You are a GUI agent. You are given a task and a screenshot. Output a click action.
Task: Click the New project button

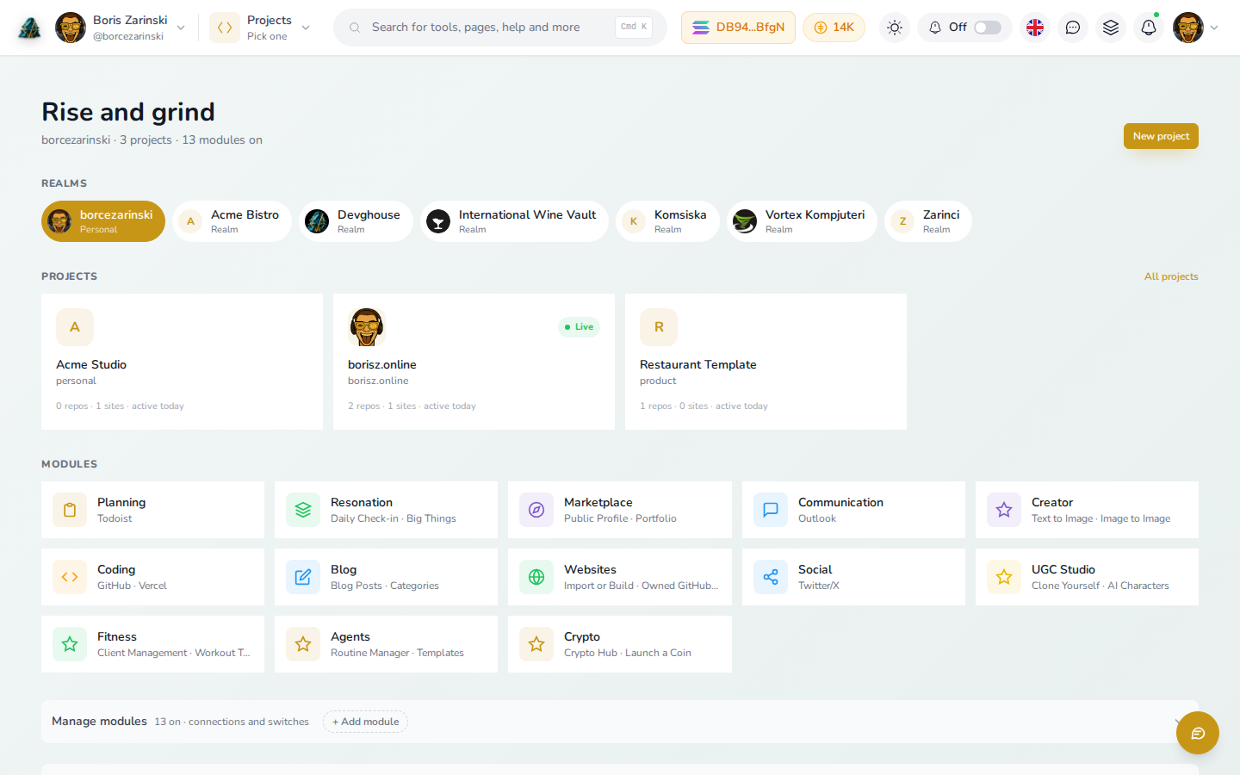click(1161, 136)
